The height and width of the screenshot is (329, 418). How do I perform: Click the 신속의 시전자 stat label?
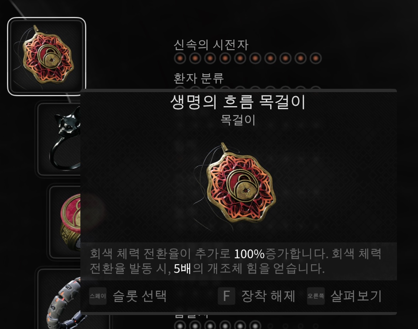click(x=211, y=45)
